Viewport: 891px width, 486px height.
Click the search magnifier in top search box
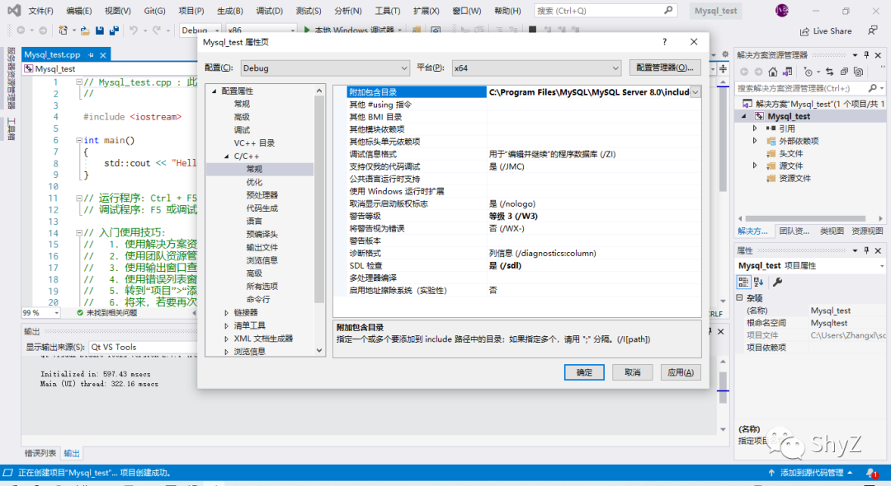tap(668, 10)
